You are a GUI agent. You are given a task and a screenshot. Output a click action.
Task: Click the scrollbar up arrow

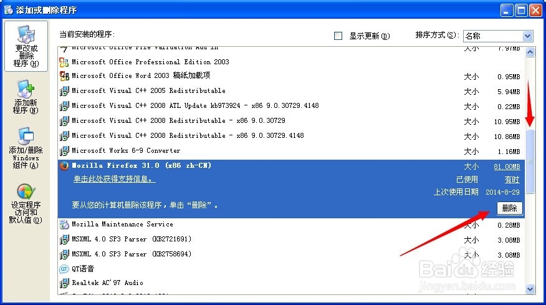(530, 52)
